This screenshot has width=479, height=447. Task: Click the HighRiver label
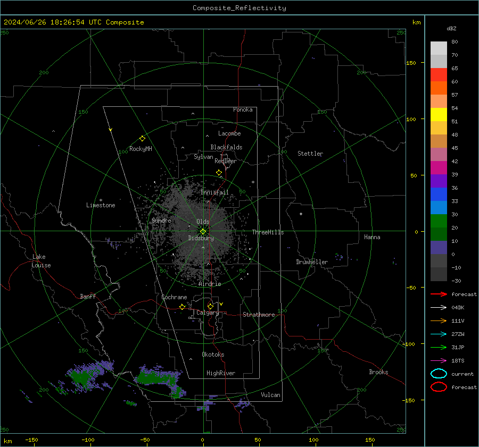pyautogui.click(x=221, y=373)
